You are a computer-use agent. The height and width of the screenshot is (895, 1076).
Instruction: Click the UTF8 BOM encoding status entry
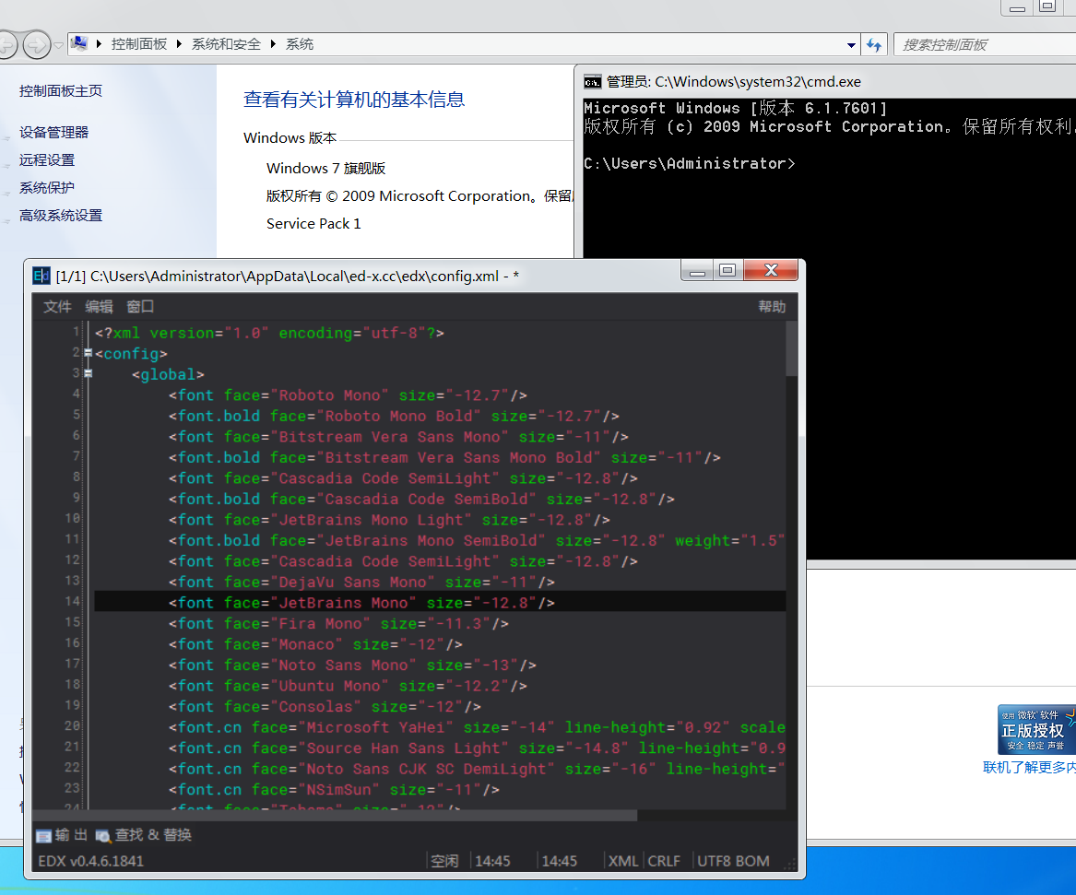point(733,861)
